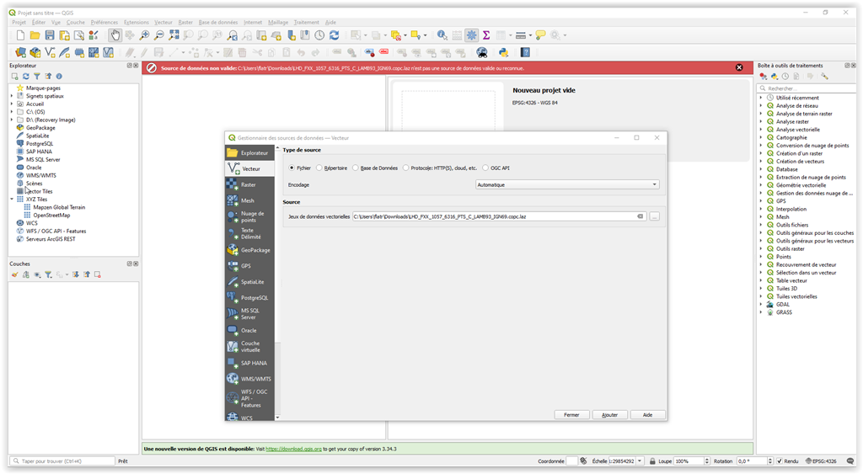863x474 pixels.
Task: Clear the vector dataset path field
Action: coord(640,216)
